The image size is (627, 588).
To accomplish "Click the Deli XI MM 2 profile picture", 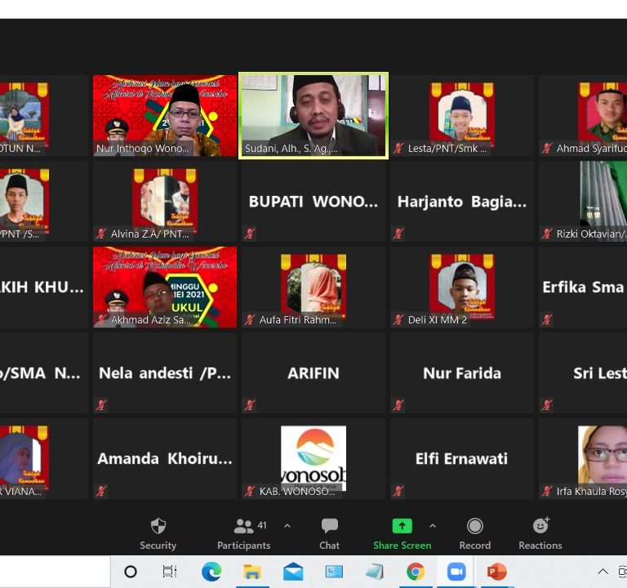I will 462,286.
